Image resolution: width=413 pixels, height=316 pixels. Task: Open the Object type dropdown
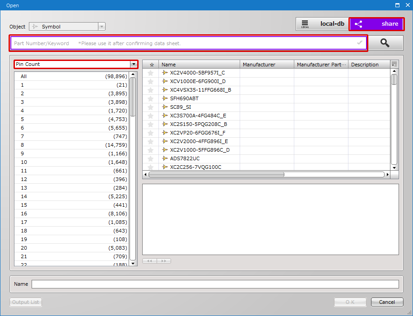tap(101, 26)
